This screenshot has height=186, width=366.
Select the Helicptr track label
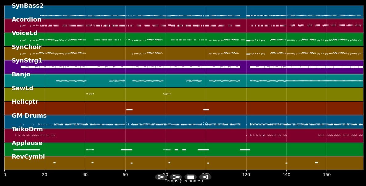(x=25, y=102)
